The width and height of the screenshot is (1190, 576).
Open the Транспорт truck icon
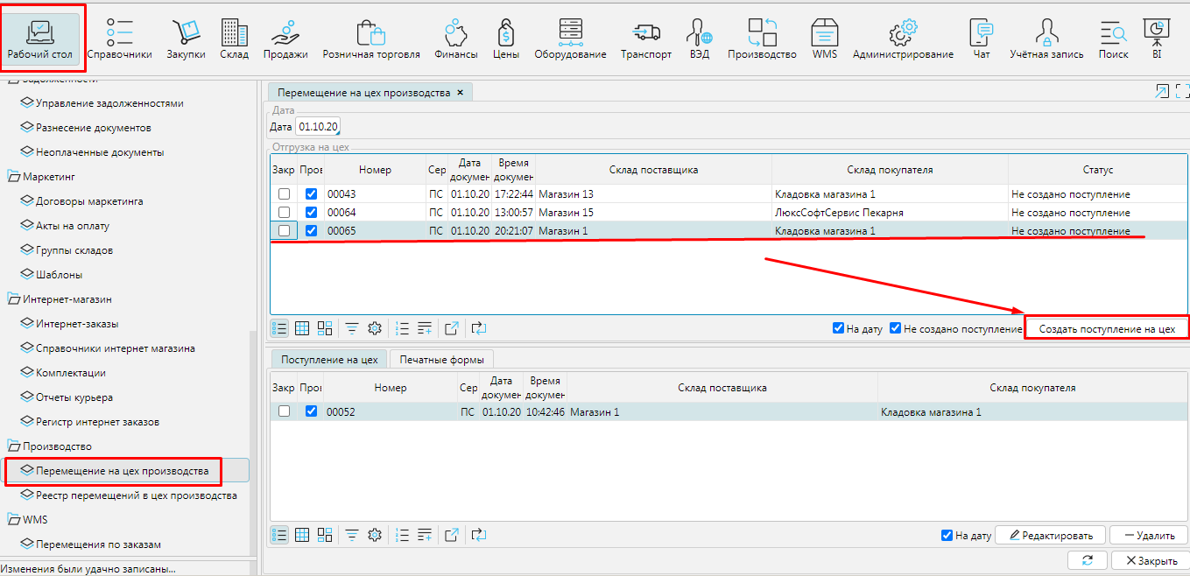[645, 32]
